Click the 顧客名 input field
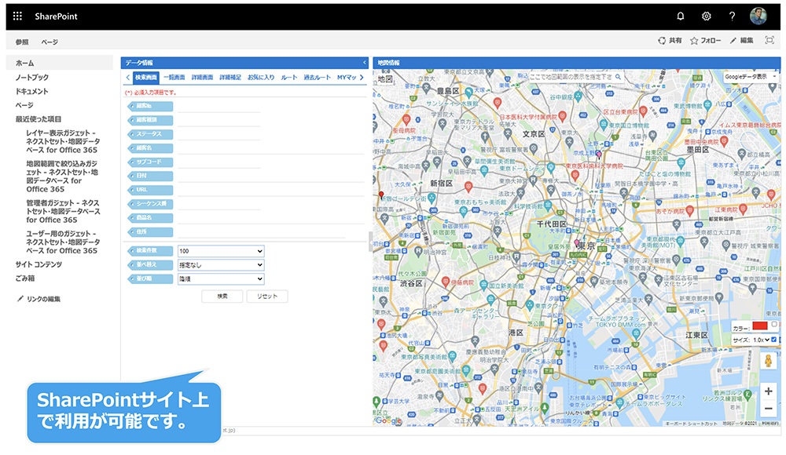786x455 pixels. (x=270, y=148)
